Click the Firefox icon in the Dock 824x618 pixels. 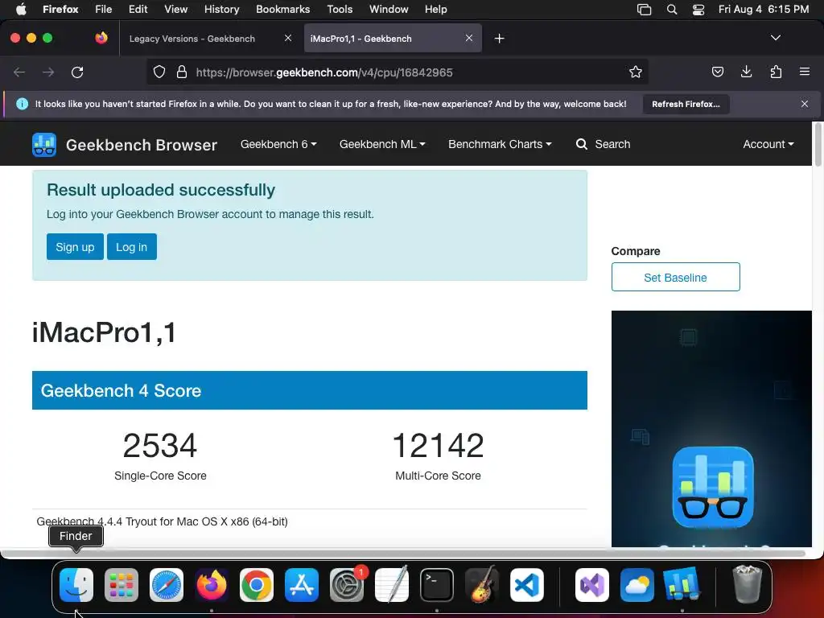click(212, 585)
